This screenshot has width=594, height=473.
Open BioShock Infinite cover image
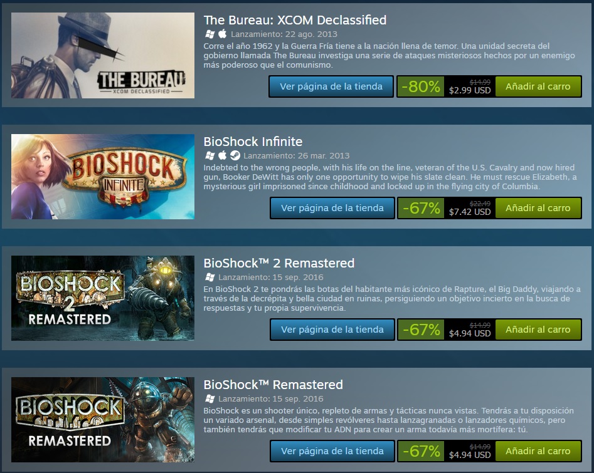point(103,177)
